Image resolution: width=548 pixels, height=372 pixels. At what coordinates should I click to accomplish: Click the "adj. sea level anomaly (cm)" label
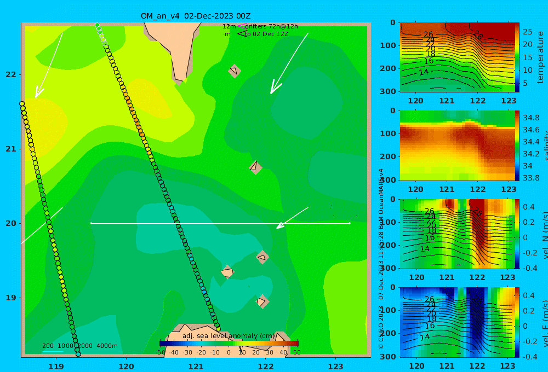(229, 336)
